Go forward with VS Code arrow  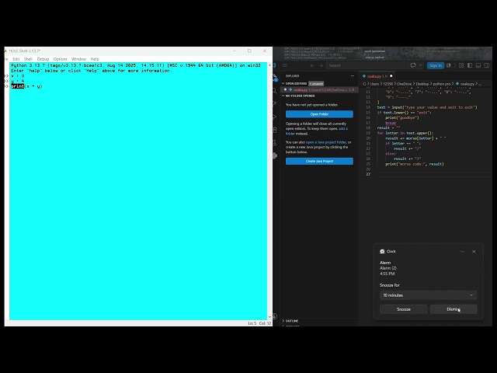click(x=321, y=65)
